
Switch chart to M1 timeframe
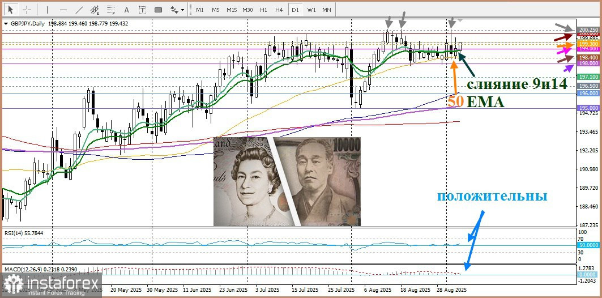[x=200, y=10]
